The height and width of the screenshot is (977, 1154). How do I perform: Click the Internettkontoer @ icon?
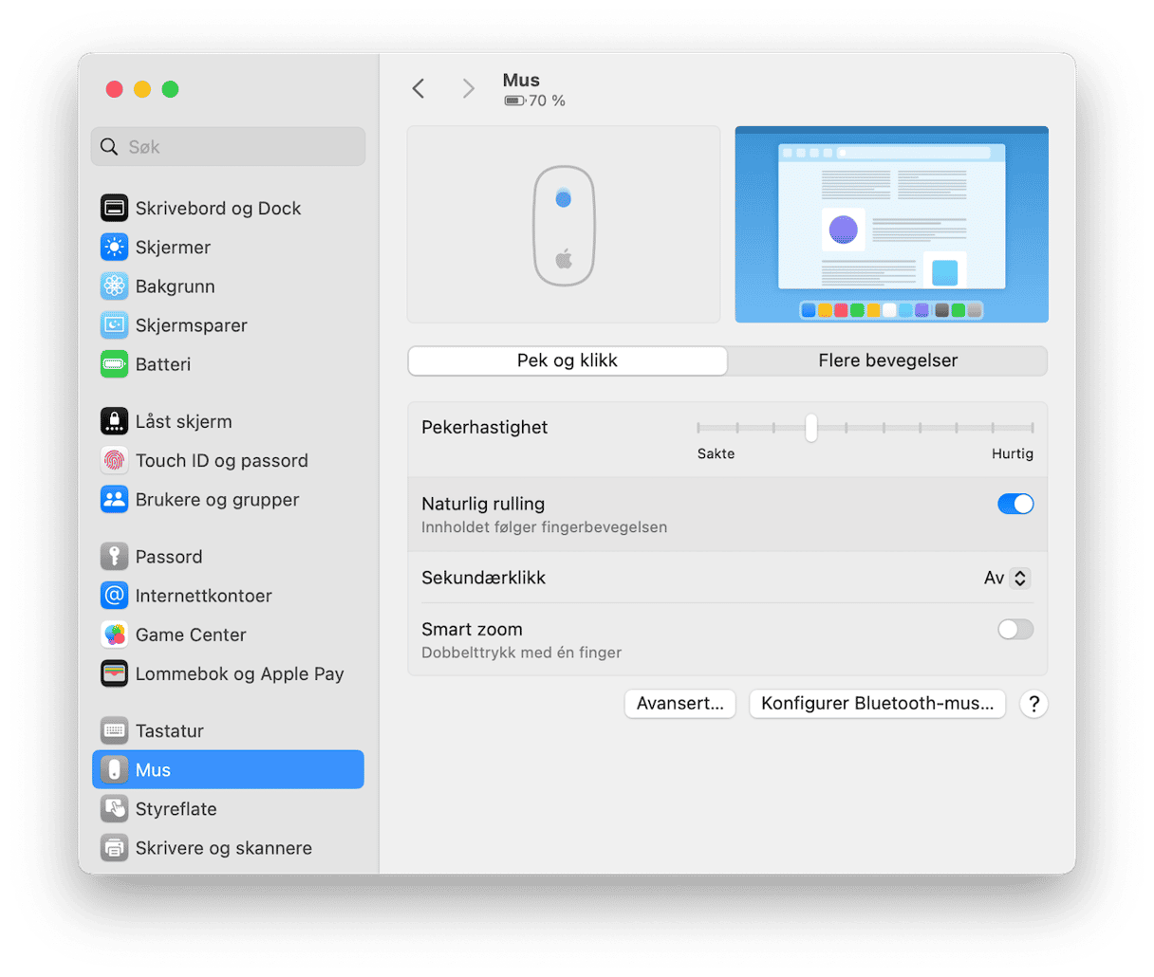pyautogui.click(x=114, y=596)
